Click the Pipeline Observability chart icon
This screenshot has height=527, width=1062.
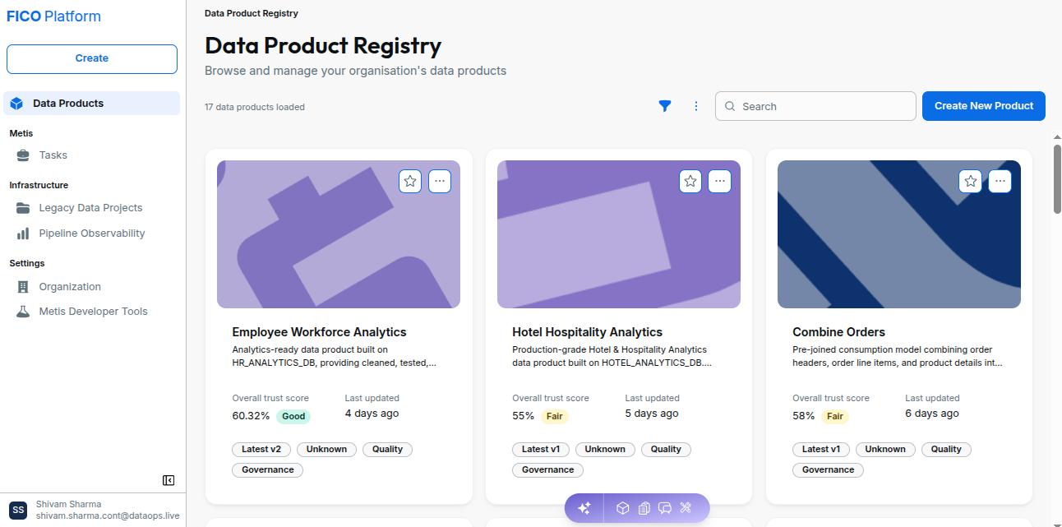tap(23, 233)
